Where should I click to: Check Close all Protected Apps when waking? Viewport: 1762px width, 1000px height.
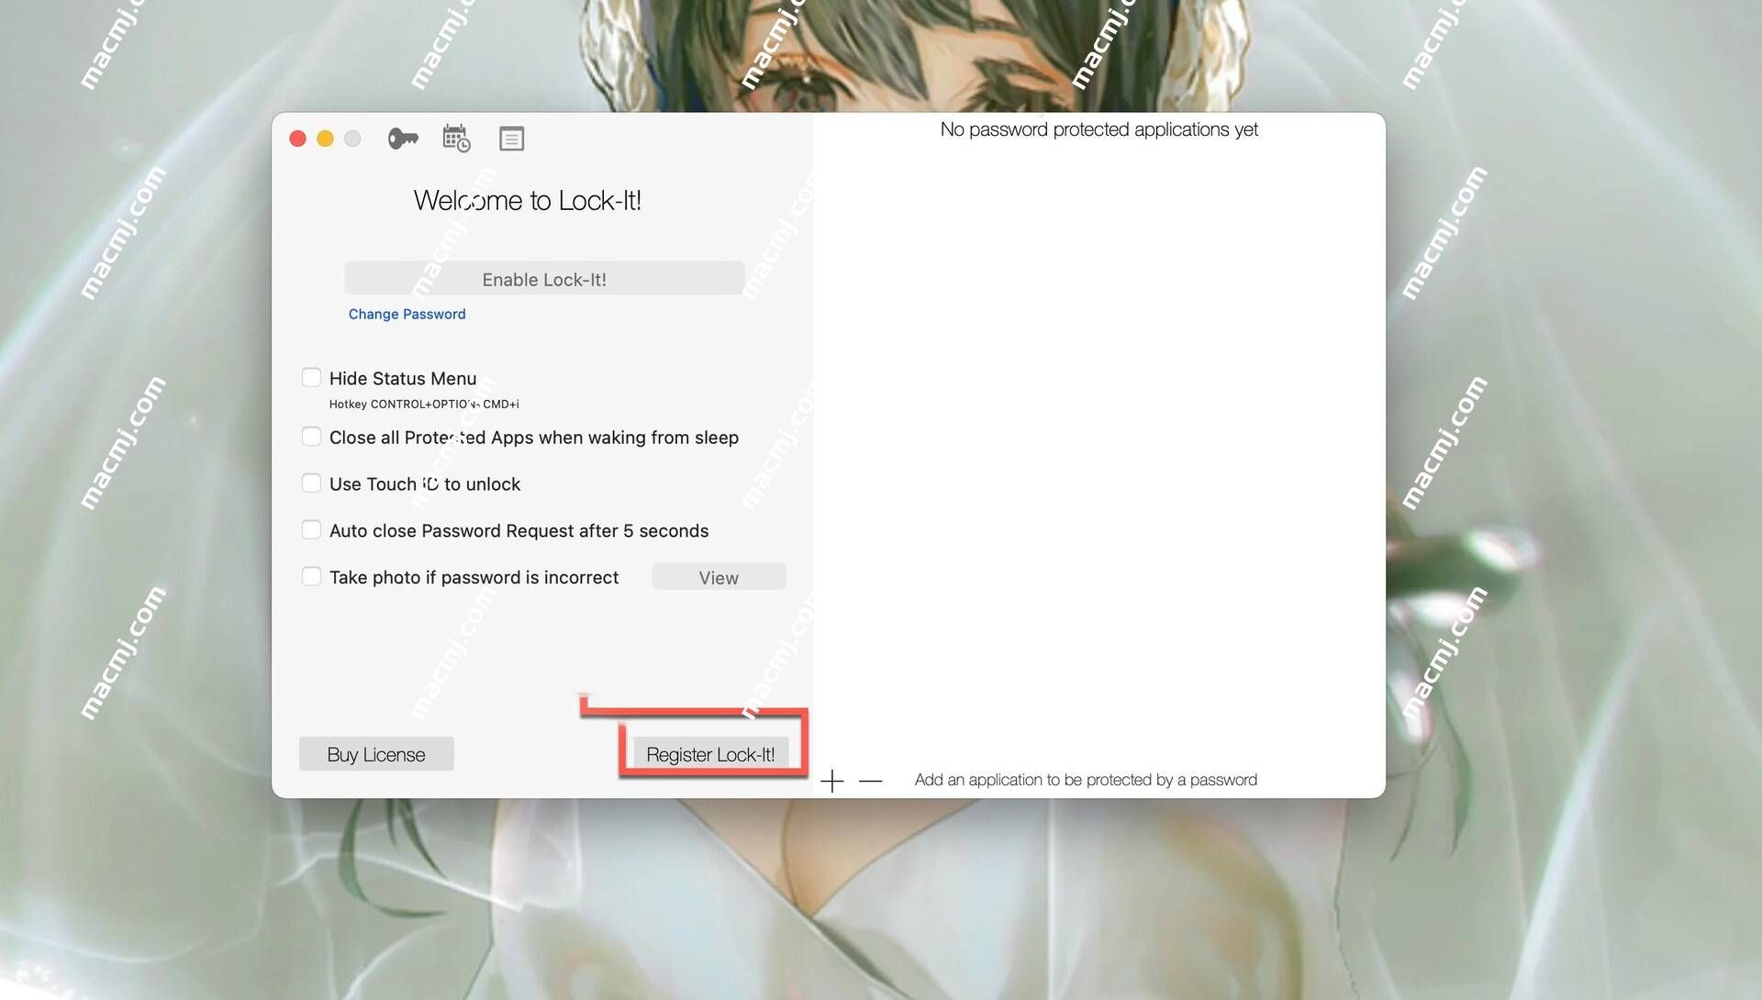coord(312,437)
